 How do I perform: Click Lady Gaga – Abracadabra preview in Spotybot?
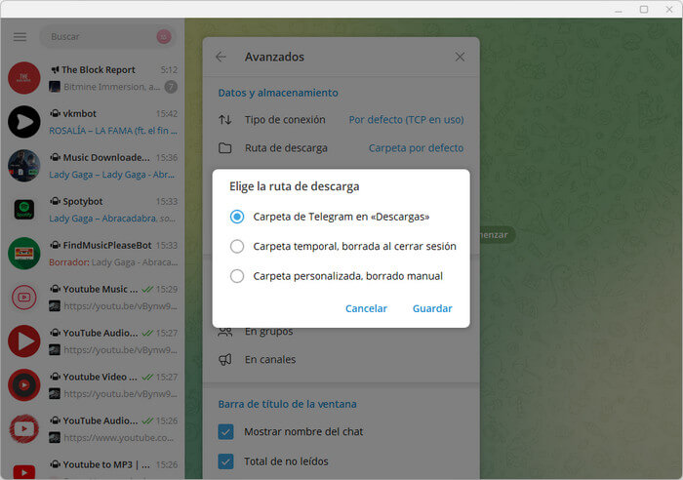click(x=112, y=219)
